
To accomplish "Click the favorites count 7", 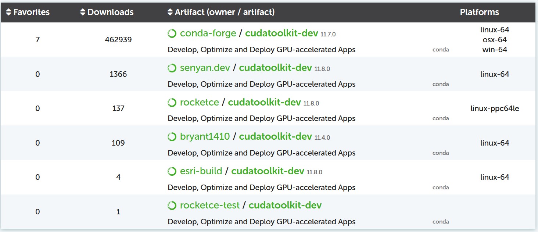I will (37, 40).
